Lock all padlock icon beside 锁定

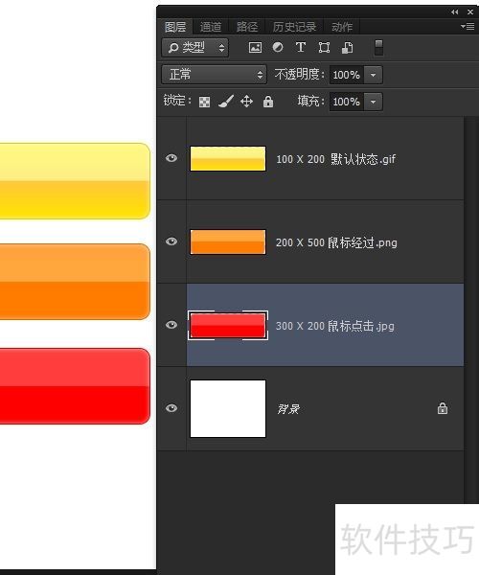coord(268,102)
